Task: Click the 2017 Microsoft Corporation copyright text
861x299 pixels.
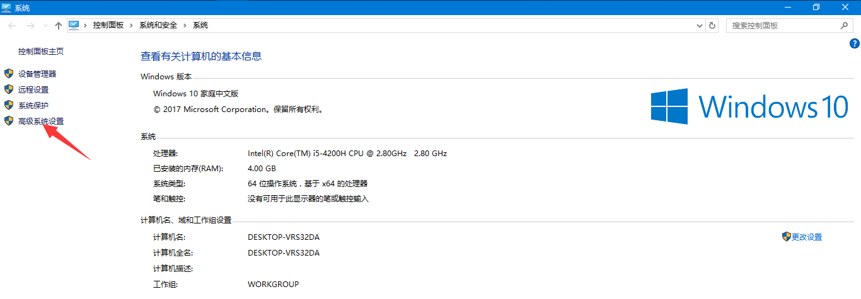Action: pyautogui.click(x=238, y=110)
